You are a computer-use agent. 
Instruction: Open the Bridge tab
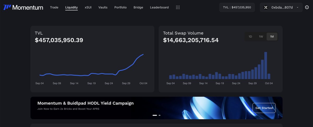pos(138,8)
